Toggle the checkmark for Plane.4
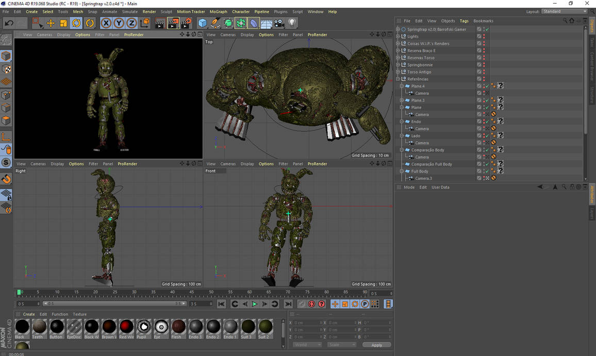 pos(487,86)
